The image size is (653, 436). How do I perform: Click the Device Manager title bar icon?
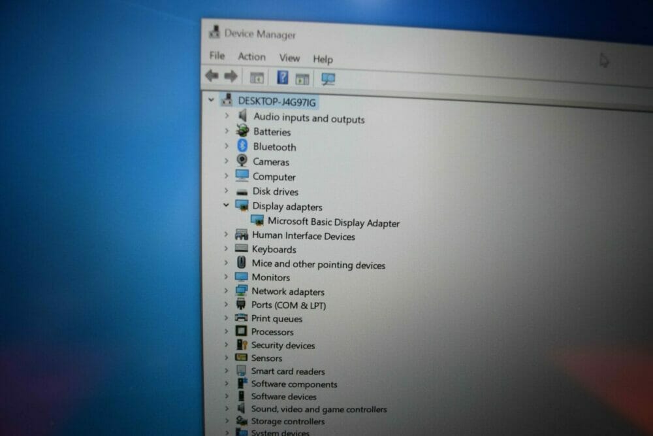[214, 31]
